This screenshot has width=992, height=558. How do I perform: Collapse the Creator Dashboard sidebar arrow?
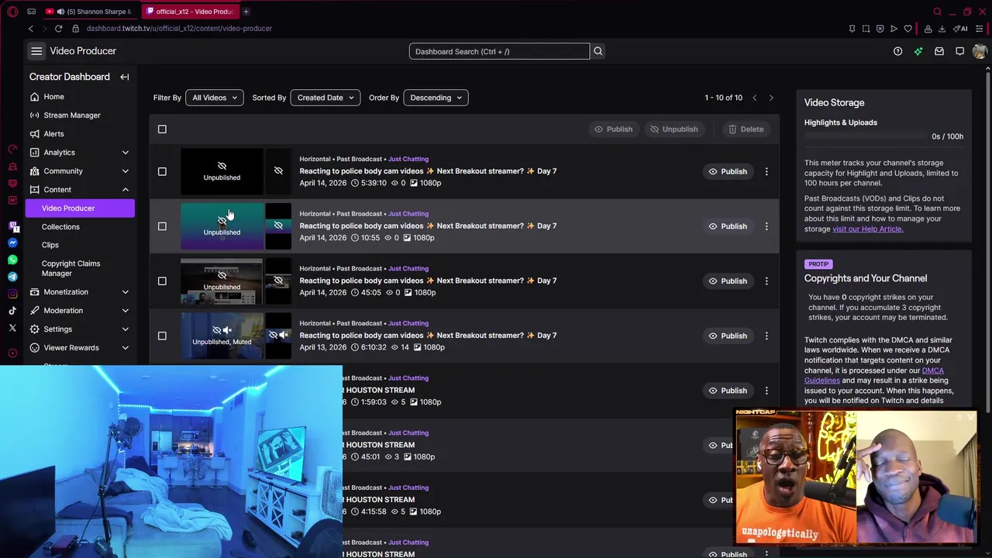pos(124,77)
